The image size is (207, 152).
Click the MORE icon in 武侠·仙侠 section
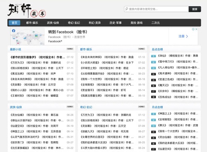click(x=70, y=107)
